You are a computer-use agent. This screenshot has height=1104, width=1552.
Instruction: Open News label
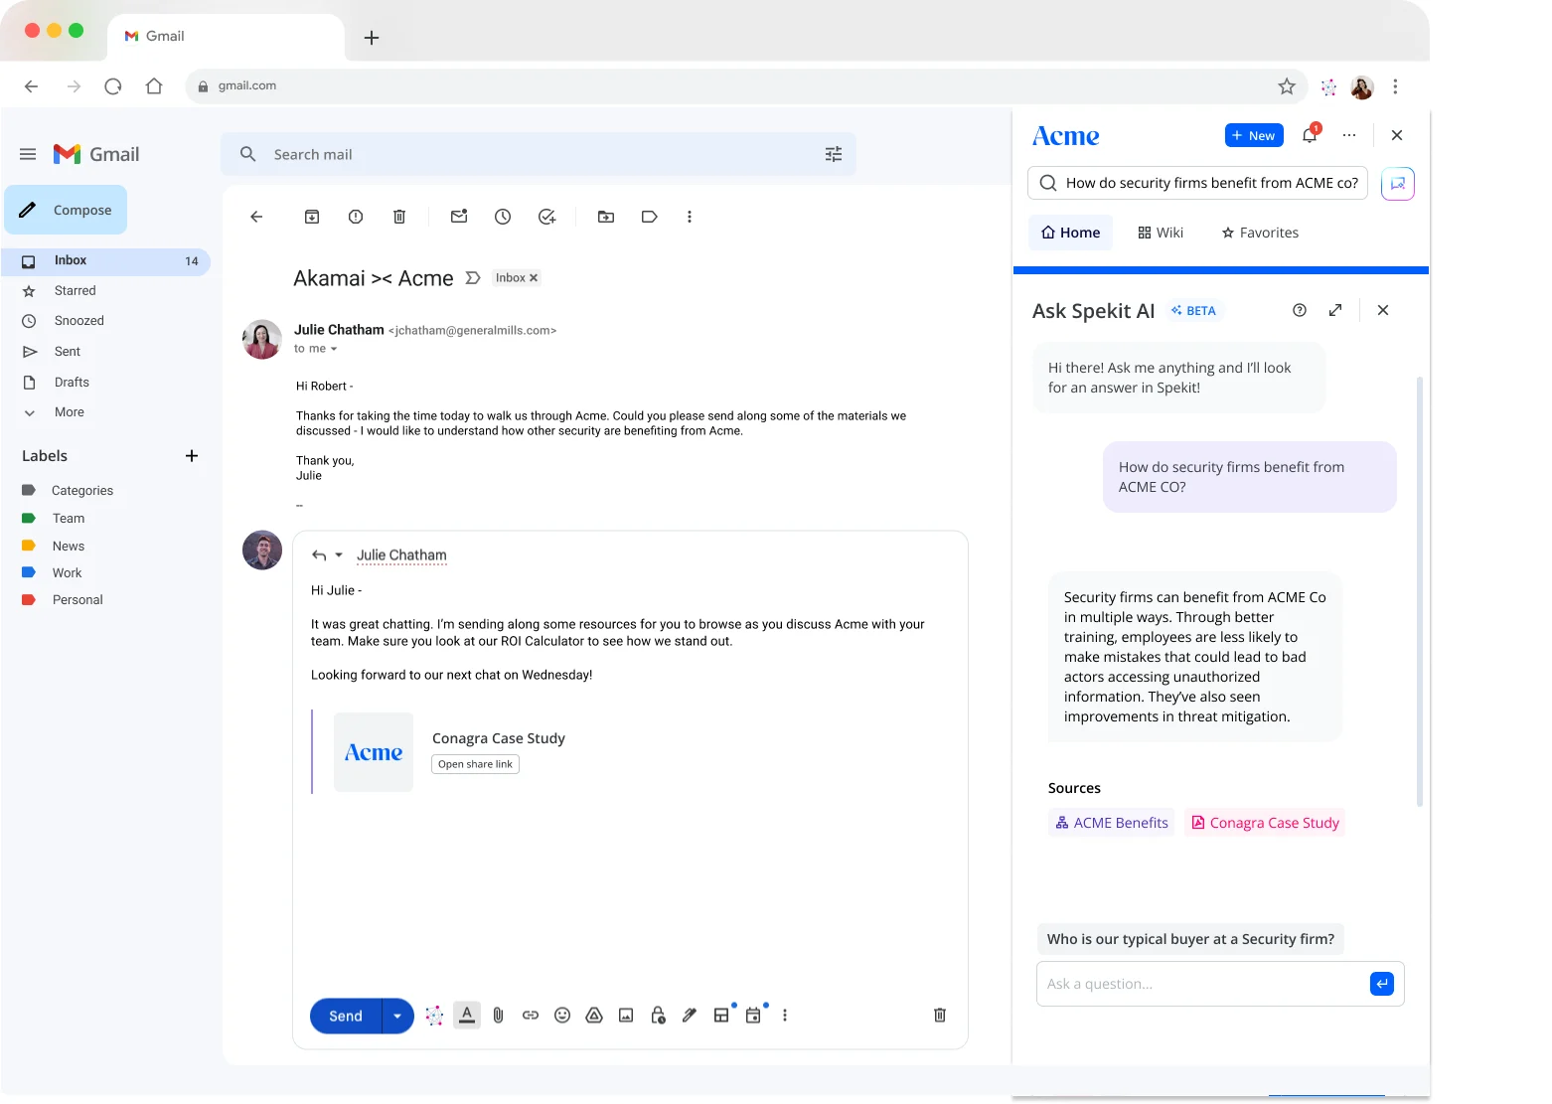pos(68,547)
